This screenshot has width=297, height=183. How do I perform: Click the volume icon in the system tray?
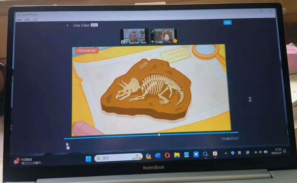[x=260, y=152]
